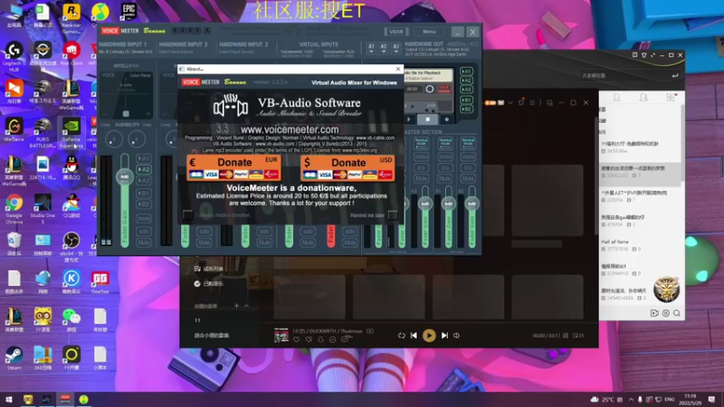Click the search field in YY window

pos(630,75)
